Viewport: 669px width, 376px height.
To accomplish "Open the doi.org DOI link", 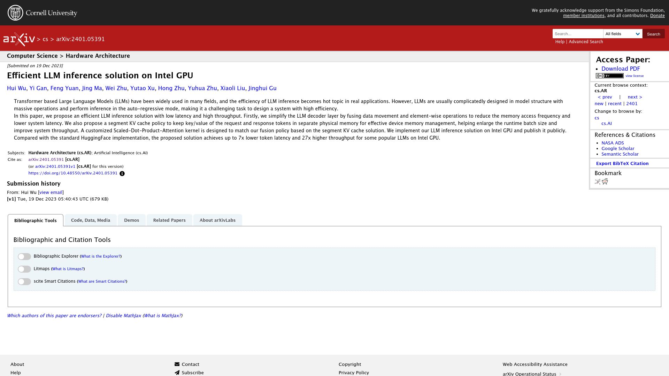I will pyautogui.click(x=73, y=173).
